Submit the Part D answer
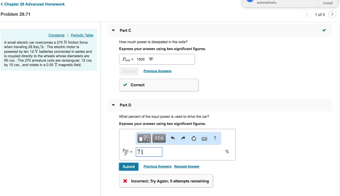The image size is (340, 196). point(128,167)
